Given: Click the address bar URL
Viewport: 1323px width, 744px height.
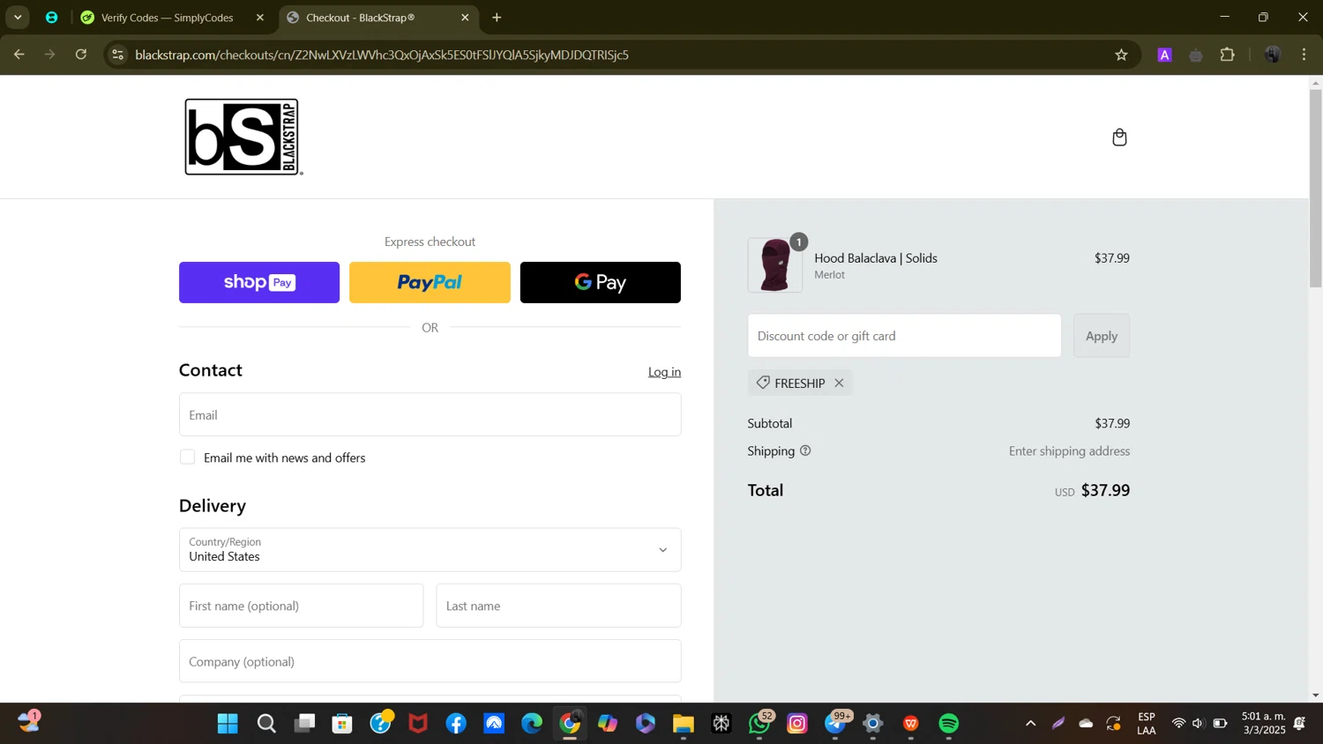Looking at the screenshot, I should point(382,55).
